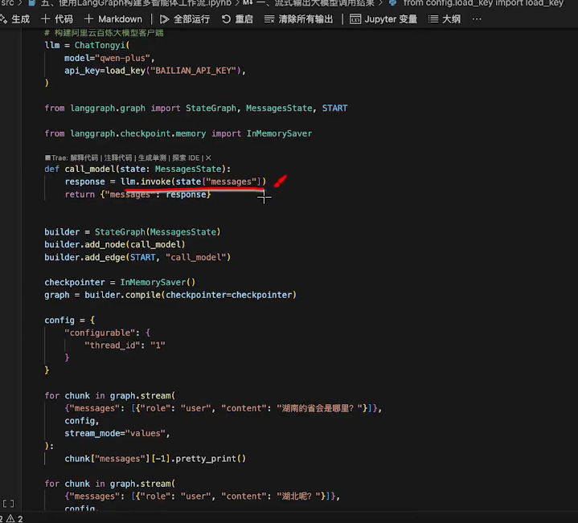Click the Trae 解释代码 code lens
Viewport: 578px width, 523px height.
tap(84, 158)
